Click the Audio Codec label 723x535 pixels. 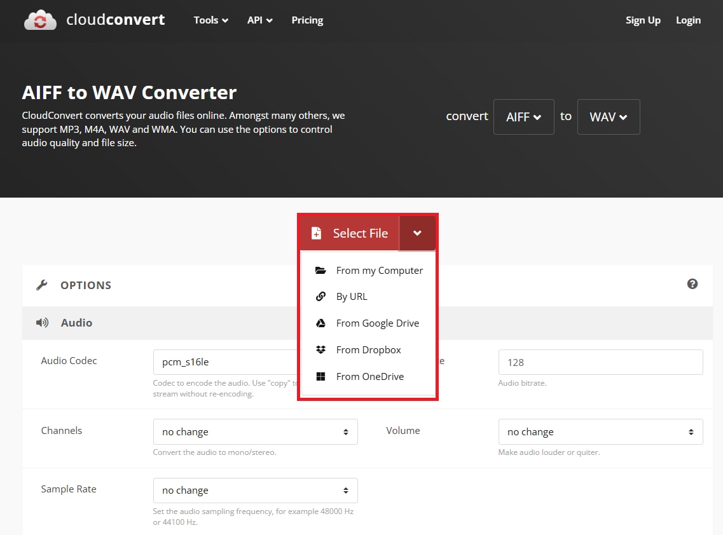69,360
